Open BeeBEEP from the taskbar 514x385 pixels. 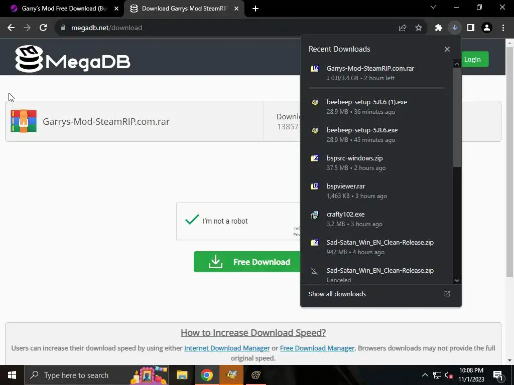tap(232, 375)
